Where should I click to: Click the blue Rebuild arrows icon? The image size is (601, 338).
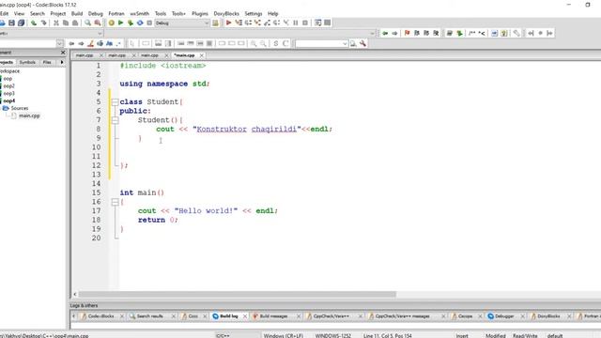tap(140, 23)
